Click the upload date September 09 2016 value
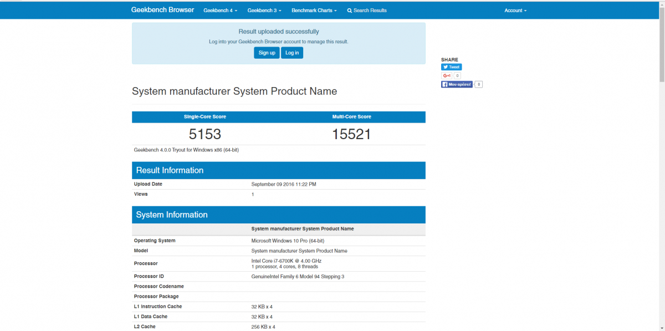The image size is (665, 331). tap(284, 184)
